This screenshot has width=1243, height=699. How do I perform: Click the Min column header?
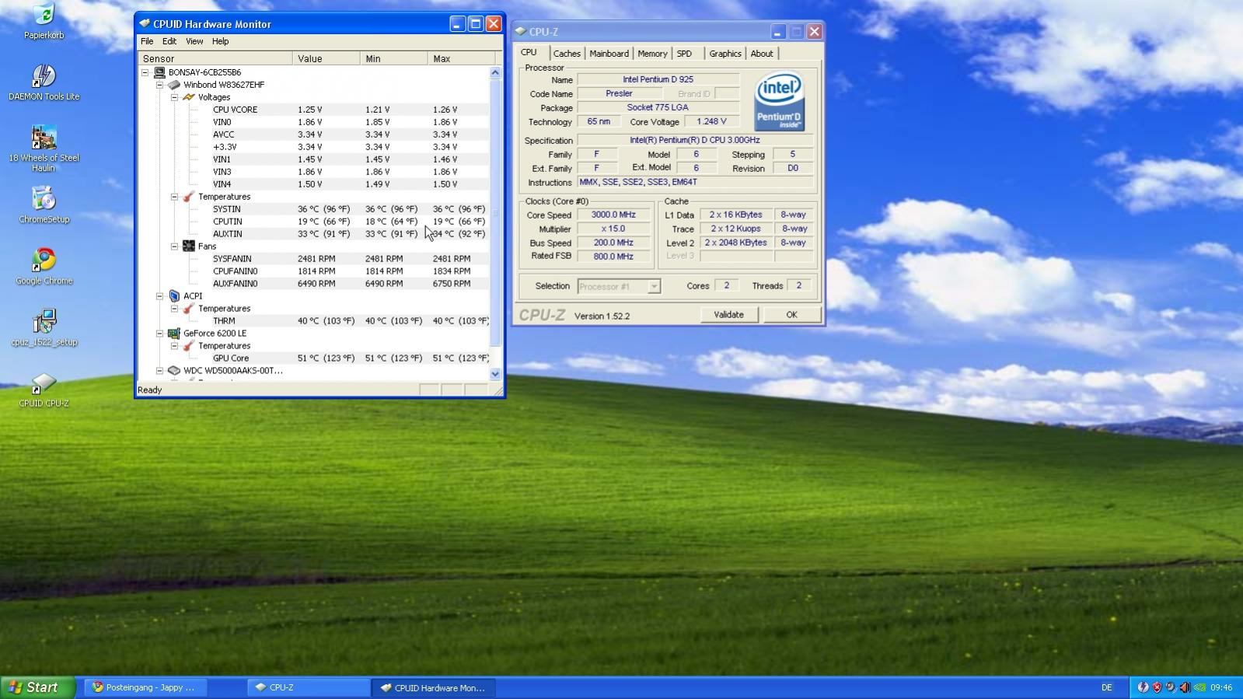click(394, 58)
